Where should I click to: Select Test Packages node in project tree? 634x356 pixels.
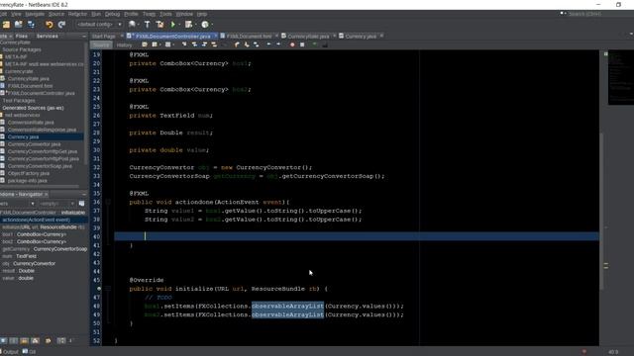(19, 101)
